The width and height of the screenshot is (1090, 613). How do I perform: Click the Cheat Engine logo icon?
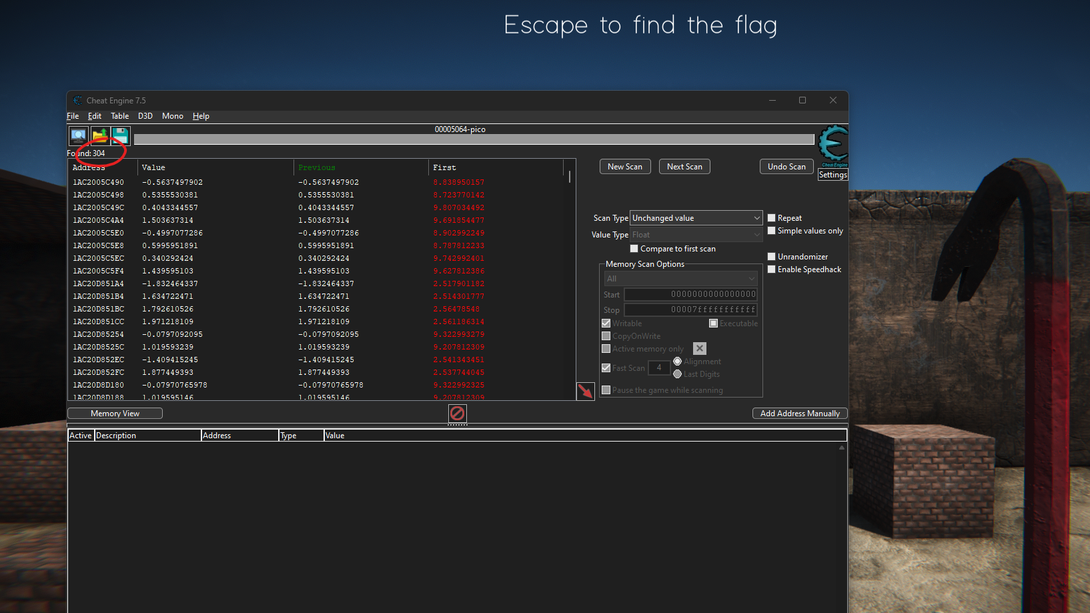coord(833,145)
